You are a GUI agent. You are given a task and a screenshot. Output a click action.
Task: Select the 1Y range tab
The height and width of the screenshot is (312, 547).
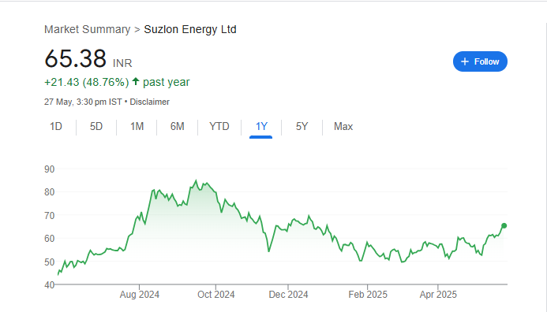(x=261, y=126)
